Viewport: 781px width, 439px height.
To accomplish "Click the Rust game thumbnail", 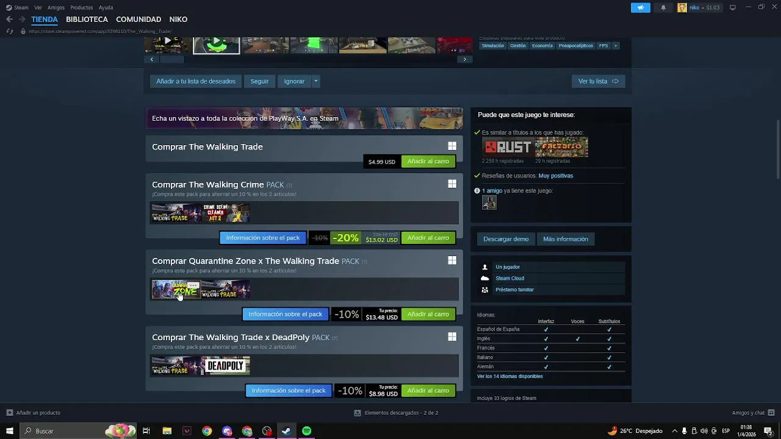I will click(508, 147).
